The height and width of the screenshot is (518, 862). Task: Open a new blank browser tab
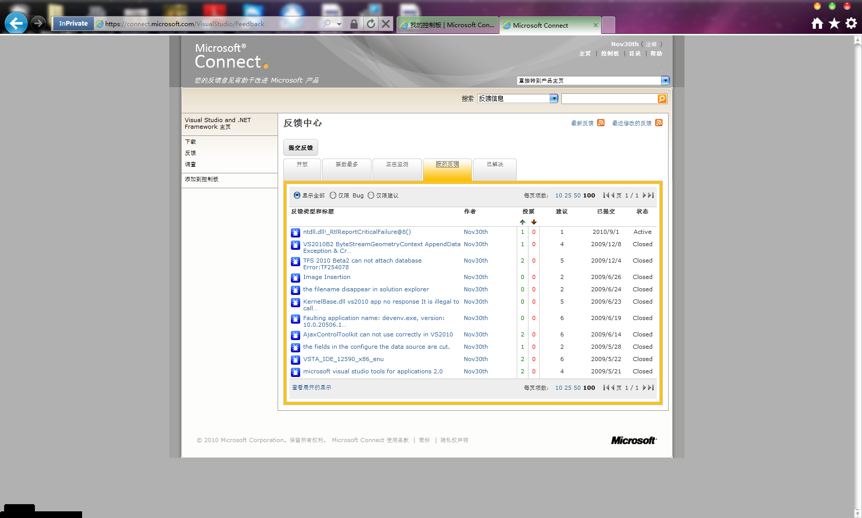[608, 25]
